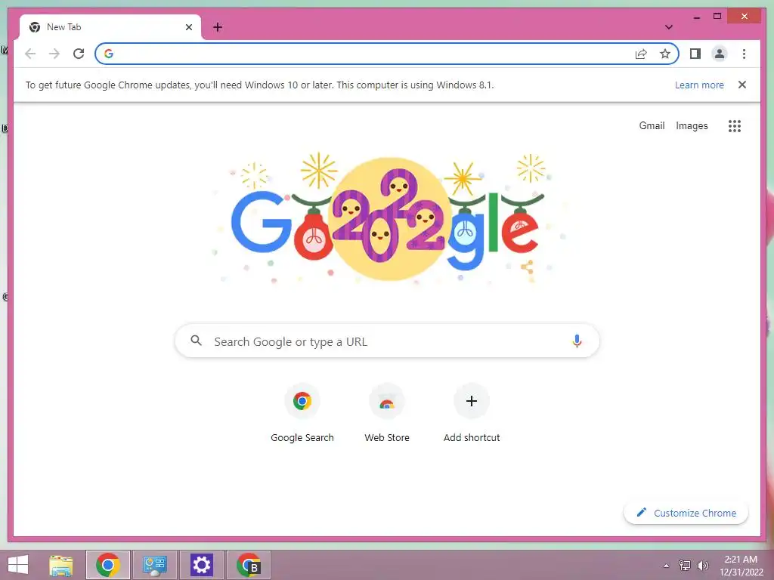Open a new tab with plus button

tap(218, 27)
